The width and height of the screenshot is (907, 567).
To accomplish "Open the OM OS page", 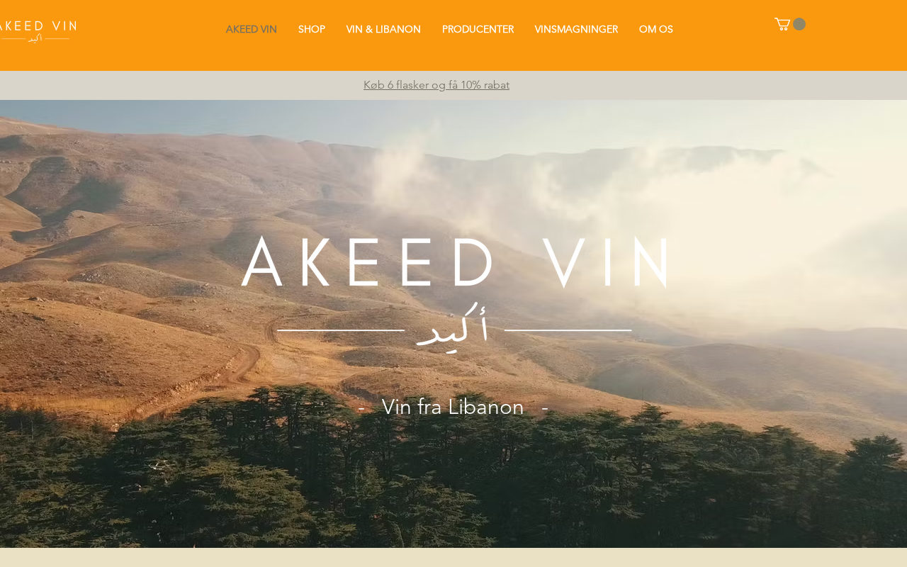I will coord(656,29).
